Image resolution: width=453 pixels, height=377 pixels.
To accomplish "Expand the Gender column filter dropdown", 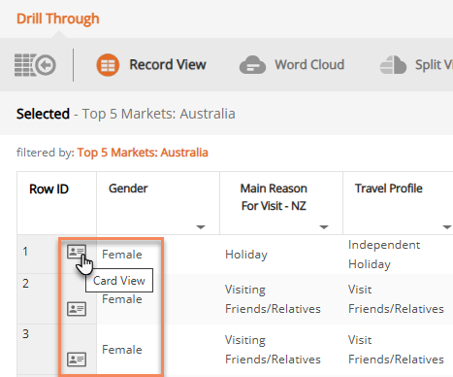I will [x=201, y=227].
